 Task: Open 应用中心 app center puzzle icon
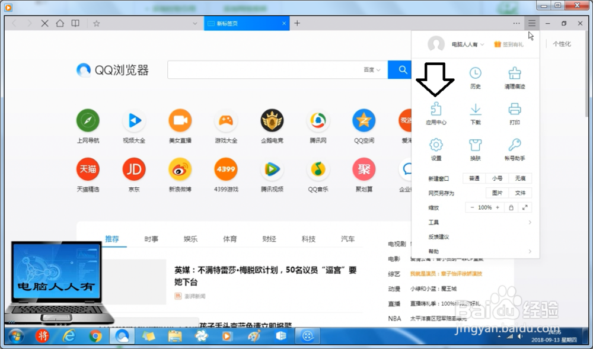click(436, 113)
